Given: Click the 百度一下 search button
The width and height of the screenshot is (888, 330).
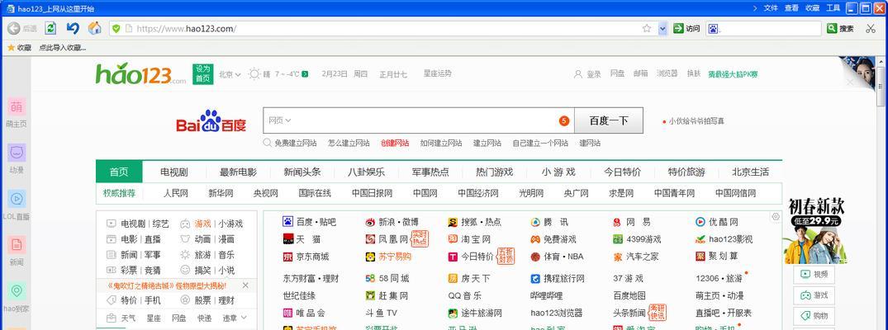Looking at the screenshot, I should (x=609, y=120).
